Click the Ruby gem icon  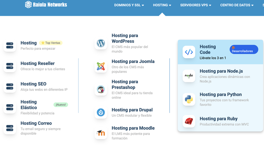pos(189,121)
